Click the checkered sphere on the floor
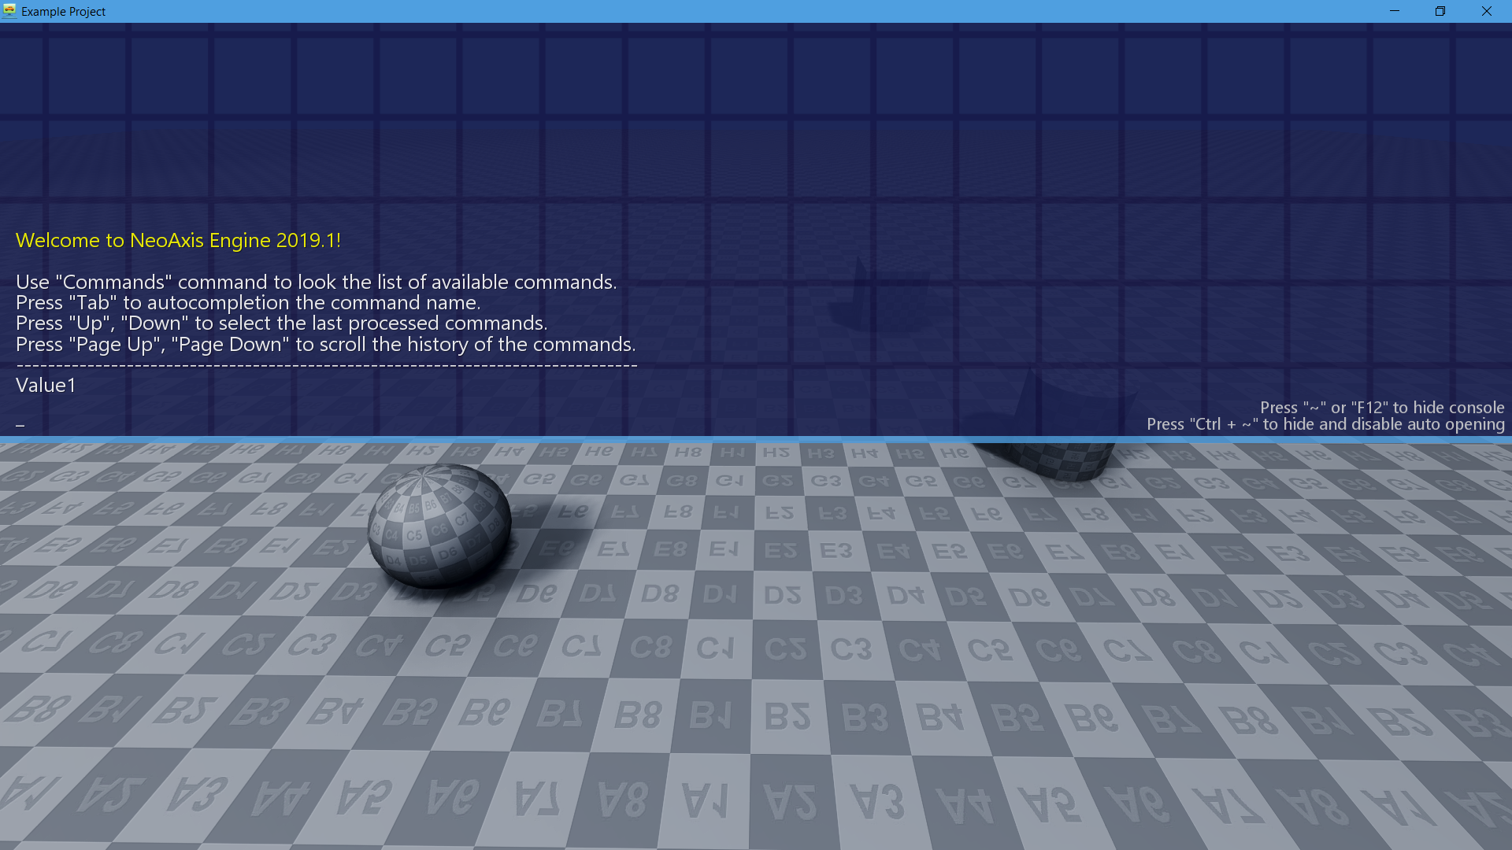This screenshot has width=1512, height=850. [439, 525]
